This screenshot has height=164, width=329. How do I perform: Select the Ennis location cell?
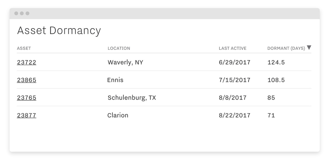[115, 80]
